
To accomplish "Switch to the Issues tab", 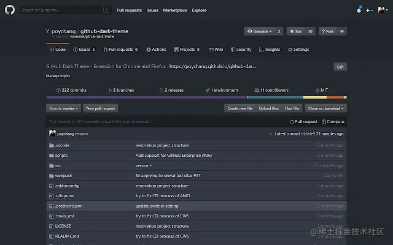I will (x=84, y=50).
